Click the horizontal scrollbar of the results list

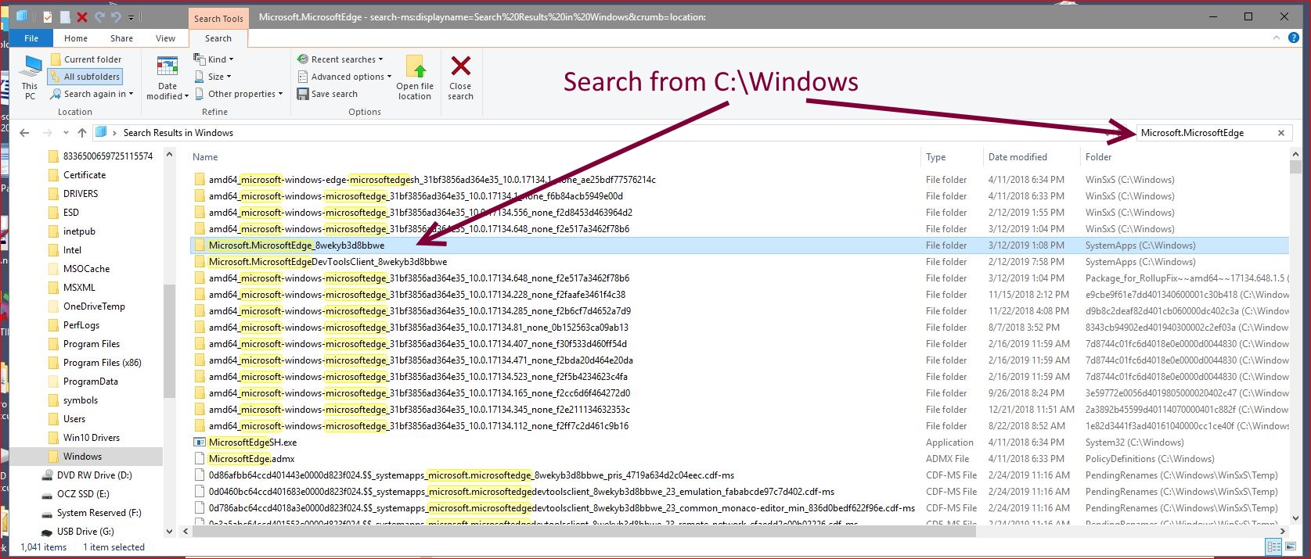(585, 531)
